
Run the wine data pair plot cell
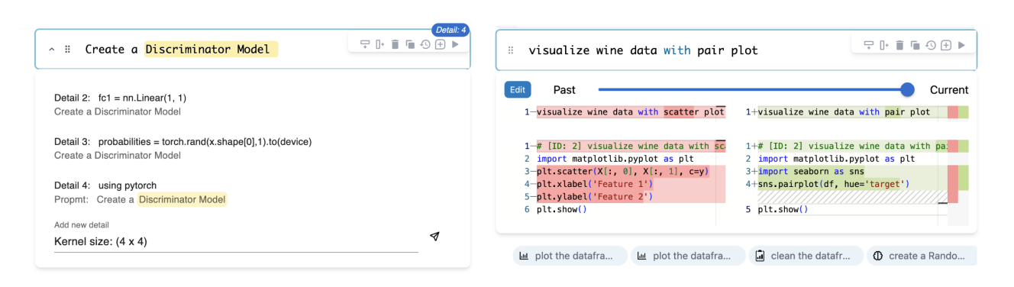pos(961,45)
